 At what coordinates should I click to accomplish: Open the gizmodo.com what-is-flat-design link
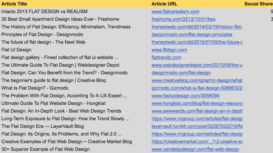pyautogui.click(x=197, y=88)
